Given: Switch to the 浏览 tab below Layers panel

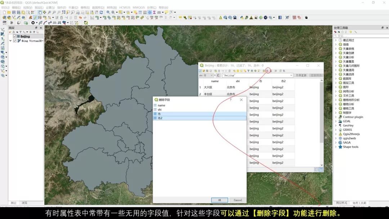Looking at the screenshot, I should tap(24, 203).
